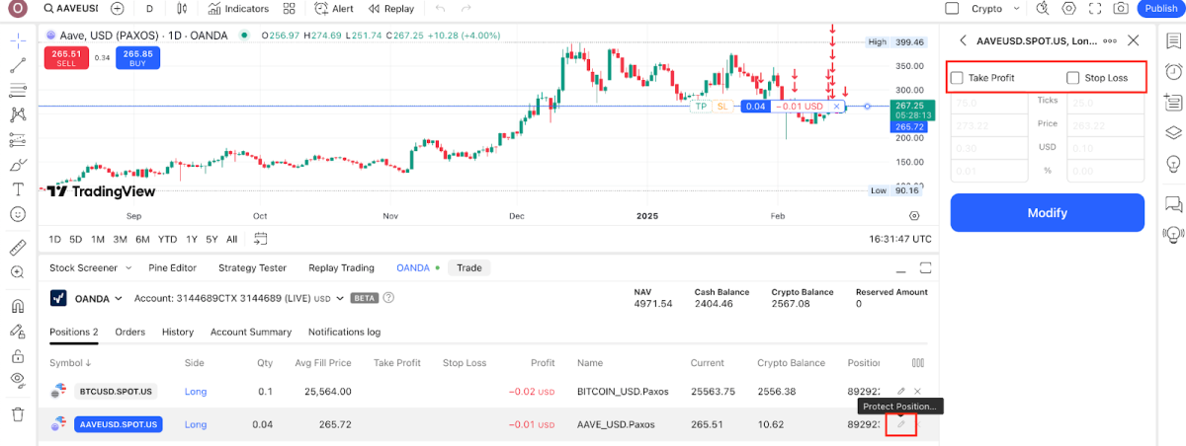Open column settings icon in positions table

(918, 363)
